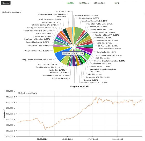Image resolution: width=145 pixels, height=141 pixels.
Task: Click the Astarta Holding NV: 3.22% label
Action: pyautogui.click(x=107, y=35)
